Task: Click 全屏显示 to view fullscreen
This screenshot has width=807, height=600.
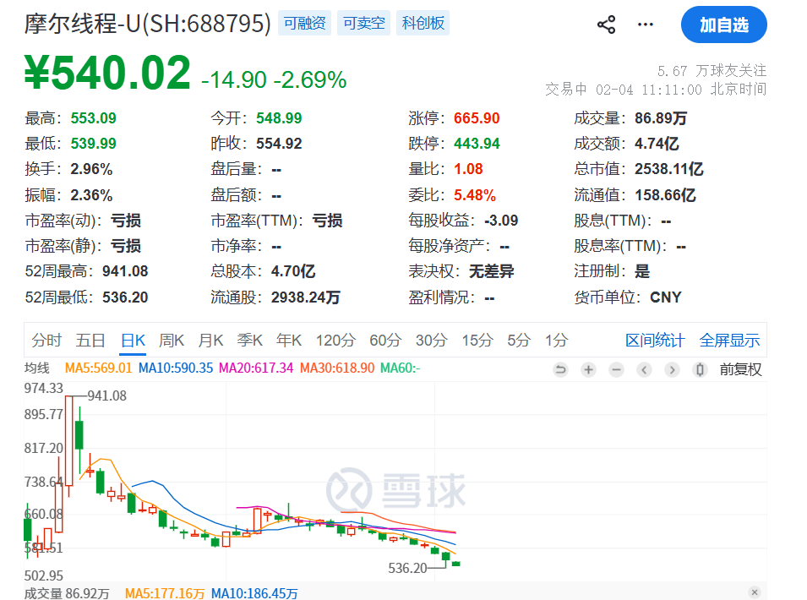Action: (x=729, y=341)
